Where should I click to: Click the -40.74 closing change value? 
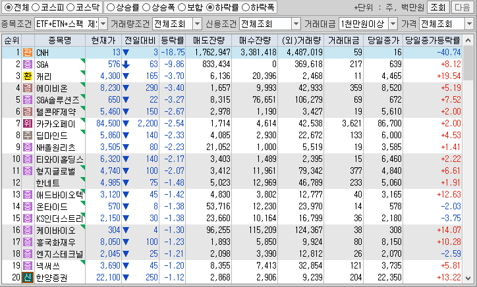coord(449,52)
